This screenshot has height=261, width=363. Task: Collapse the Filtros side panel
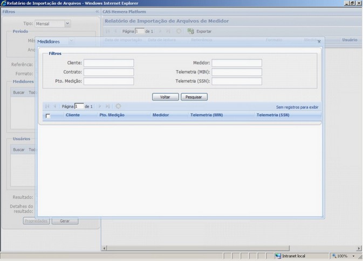pos(97,11)
